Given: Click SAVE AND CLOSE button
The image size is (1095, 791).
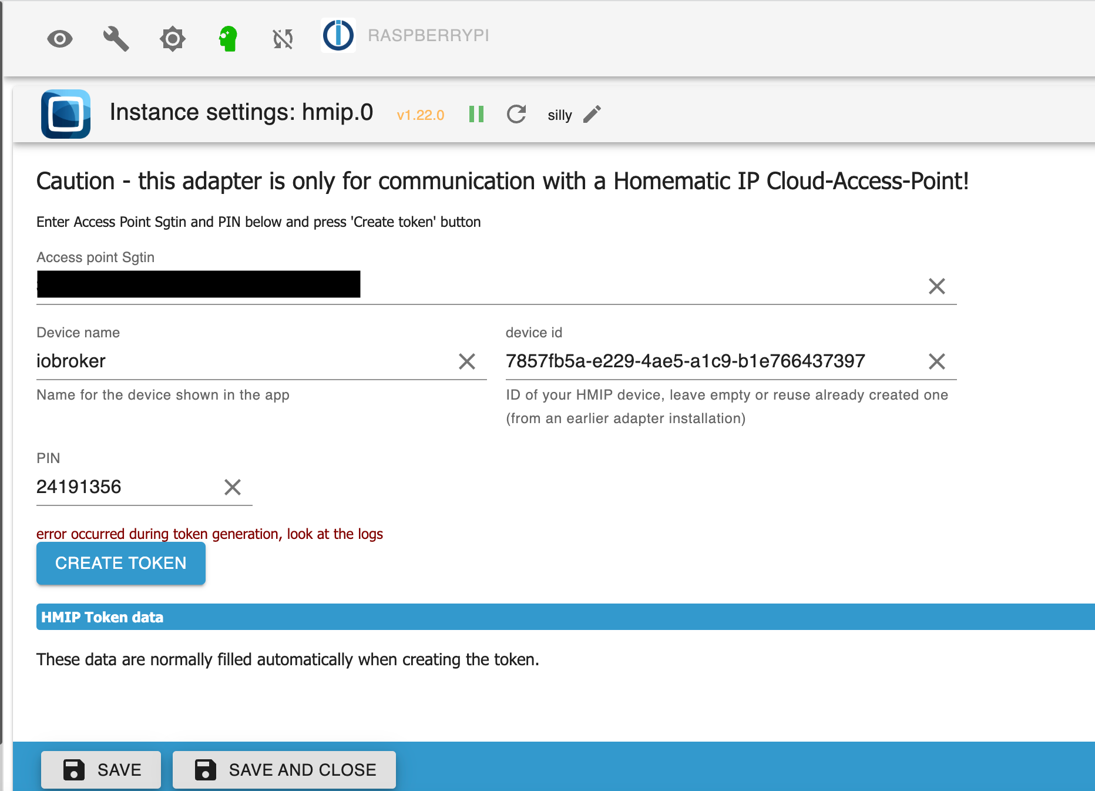Looking at the screenshot, I should pos(284,770).
